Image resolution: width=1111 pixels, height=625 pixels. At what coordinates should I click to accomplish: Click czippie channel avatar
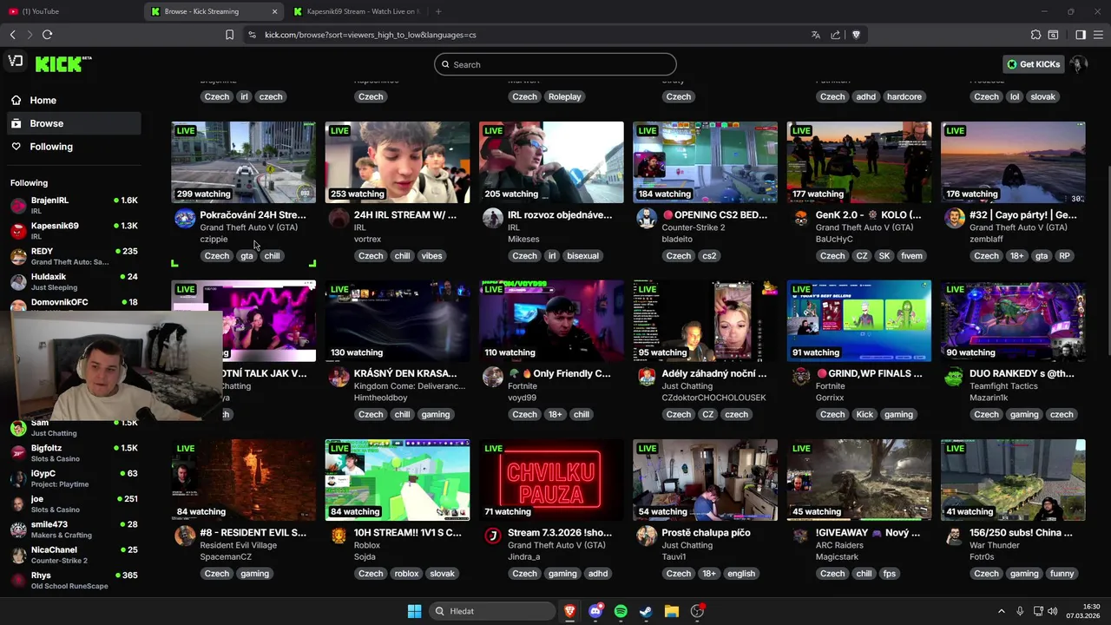(185, 218)
